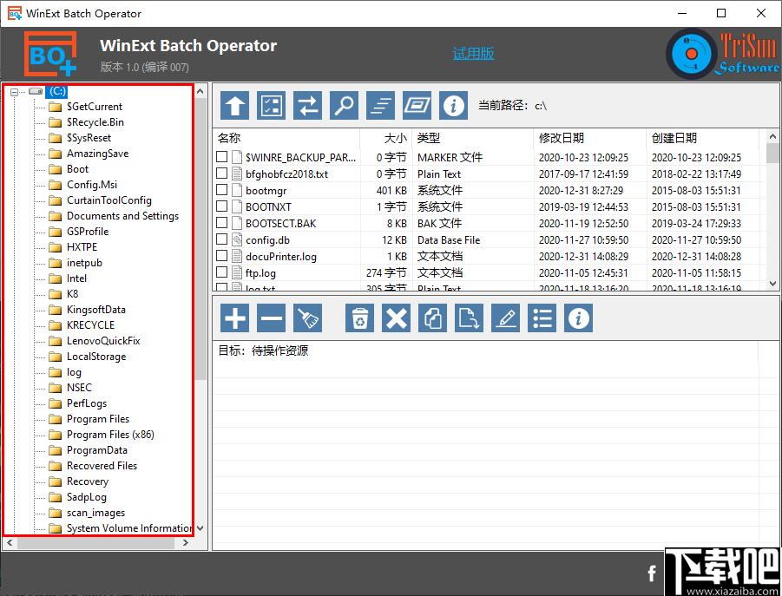Check the config.db checkbox
Viewport: 782px width, 596px height.
tap(222, 239)
